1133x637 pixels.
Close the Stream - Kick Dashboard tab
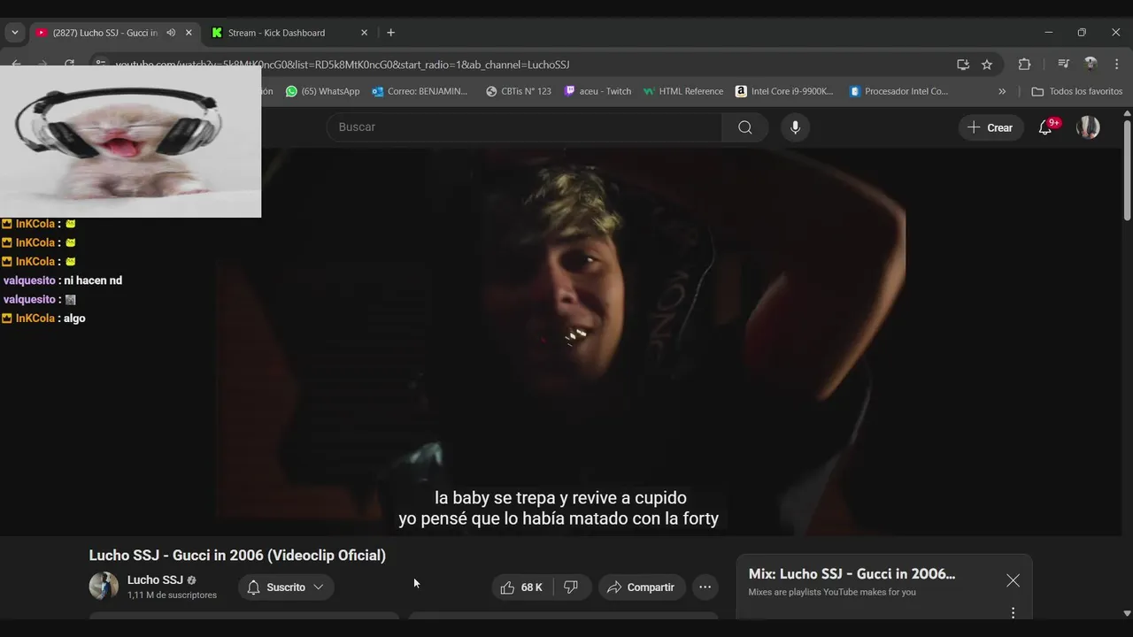point(364,33)
